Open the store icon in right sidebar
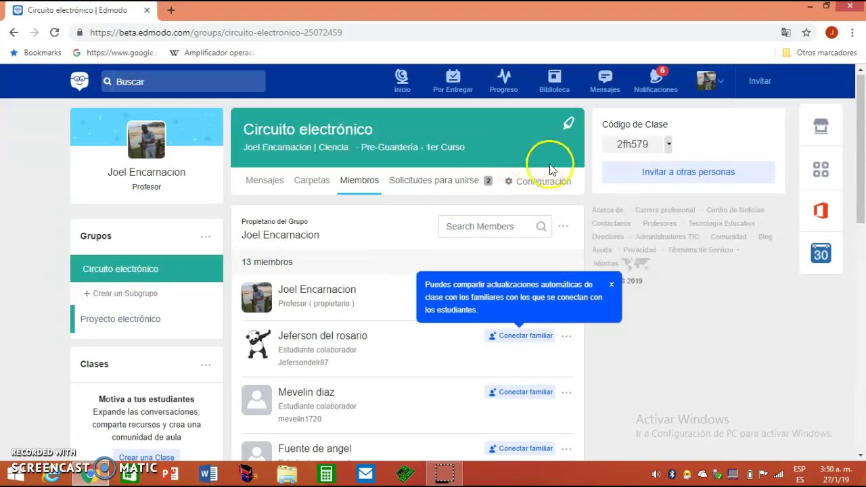 pyautogui.click(x=821, y=126)
